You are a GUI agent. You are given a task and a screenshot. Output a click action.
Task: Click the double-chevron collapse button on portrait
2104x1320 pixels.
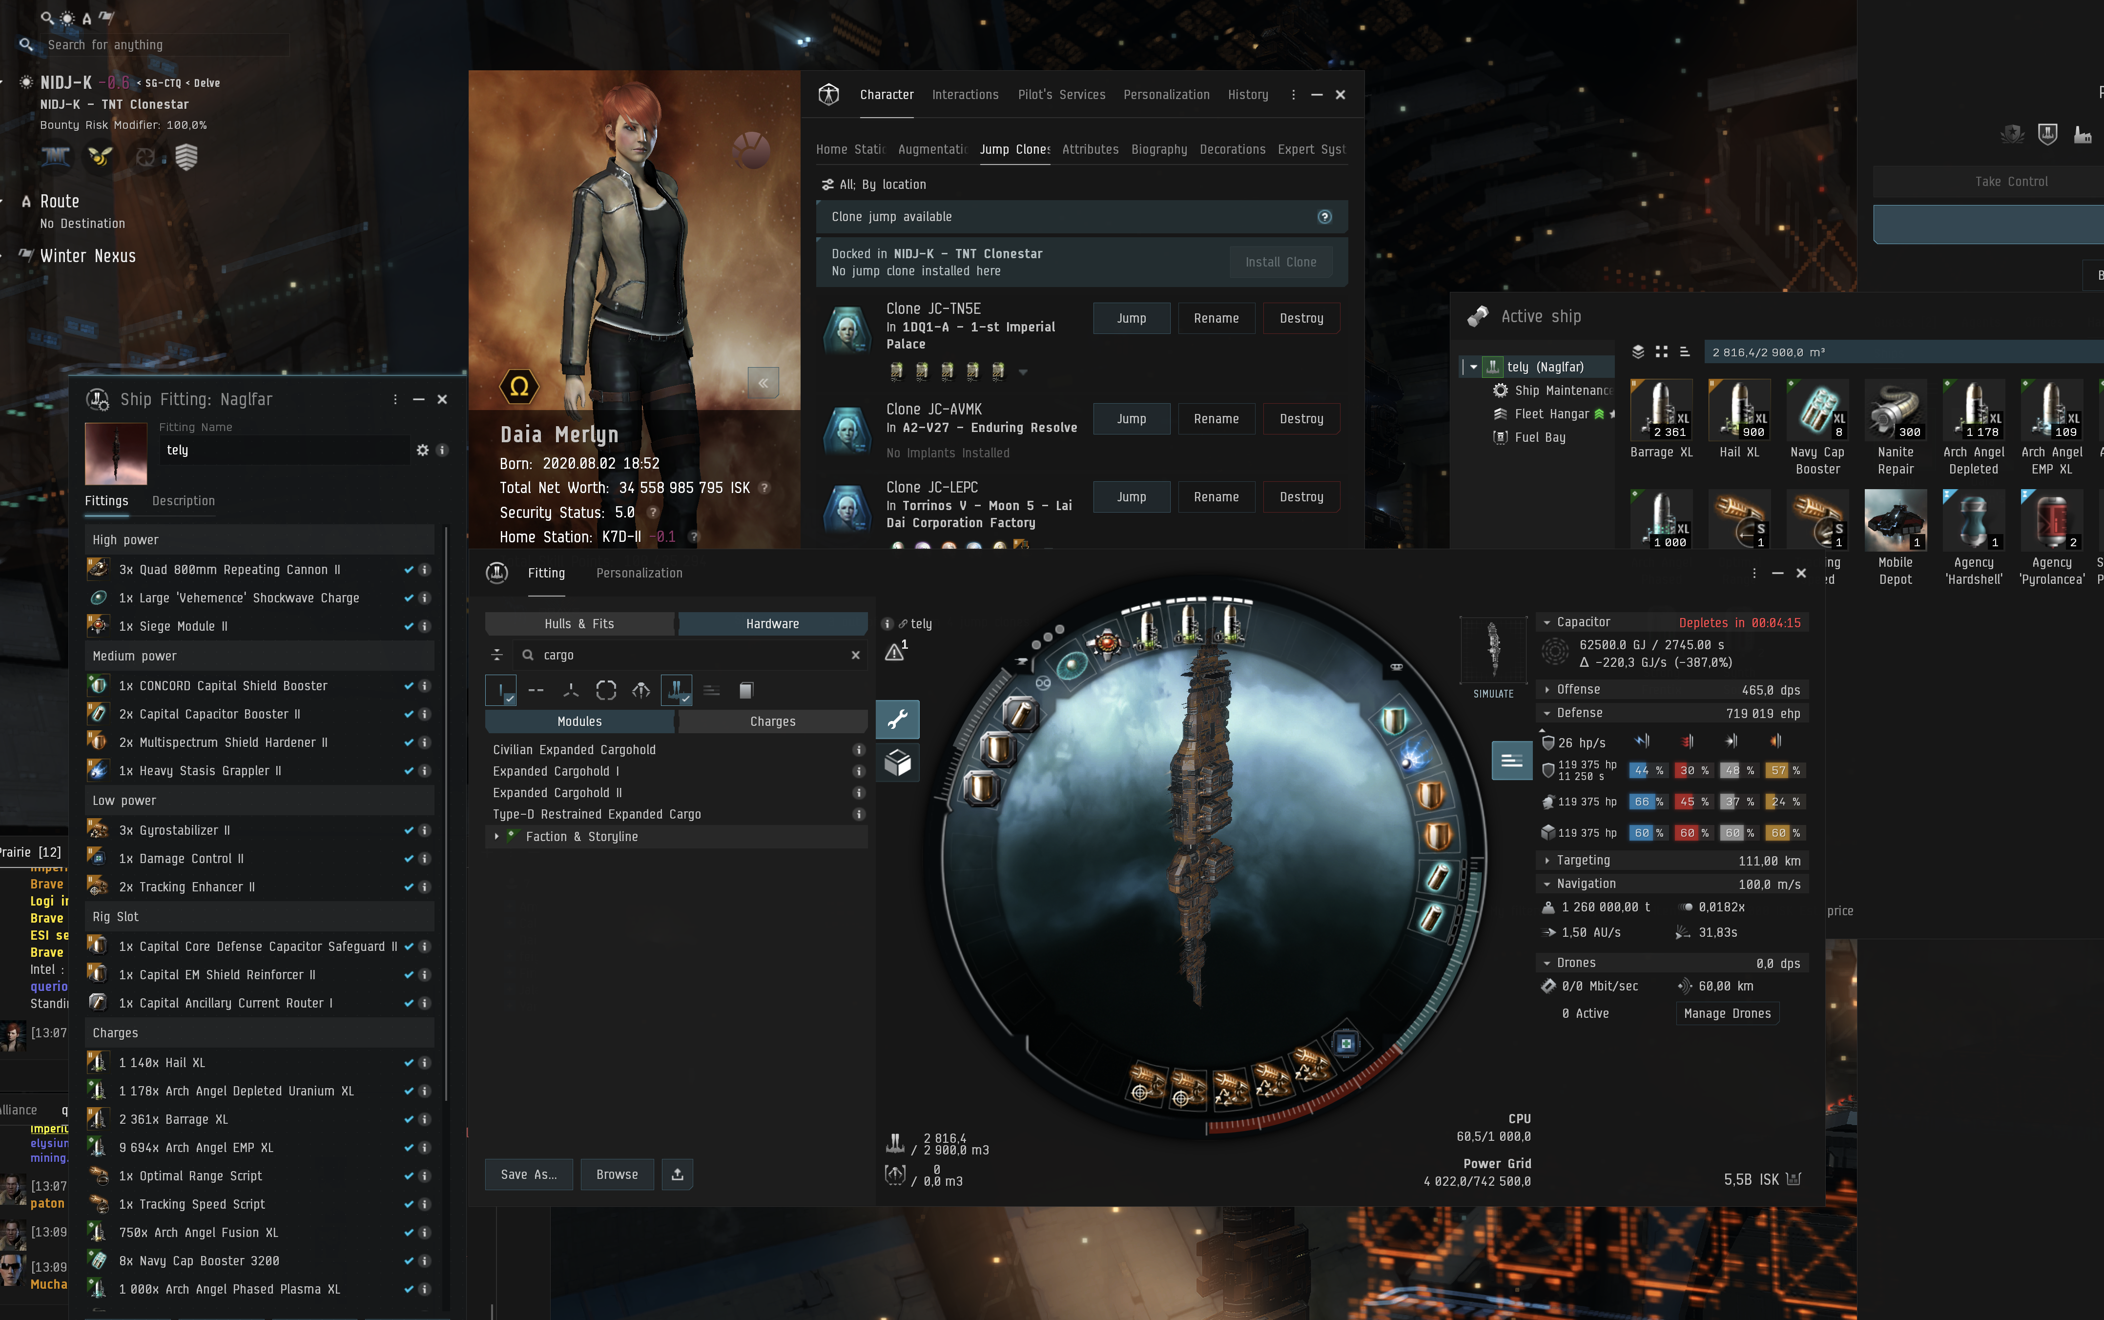763,382
